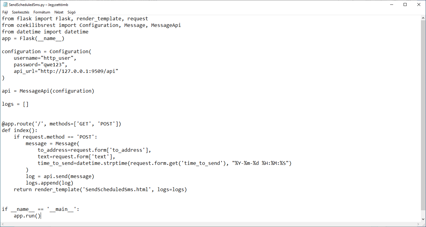Click the "def index():" line
Screen dimensions: 426x227
(x=20, y=130)
